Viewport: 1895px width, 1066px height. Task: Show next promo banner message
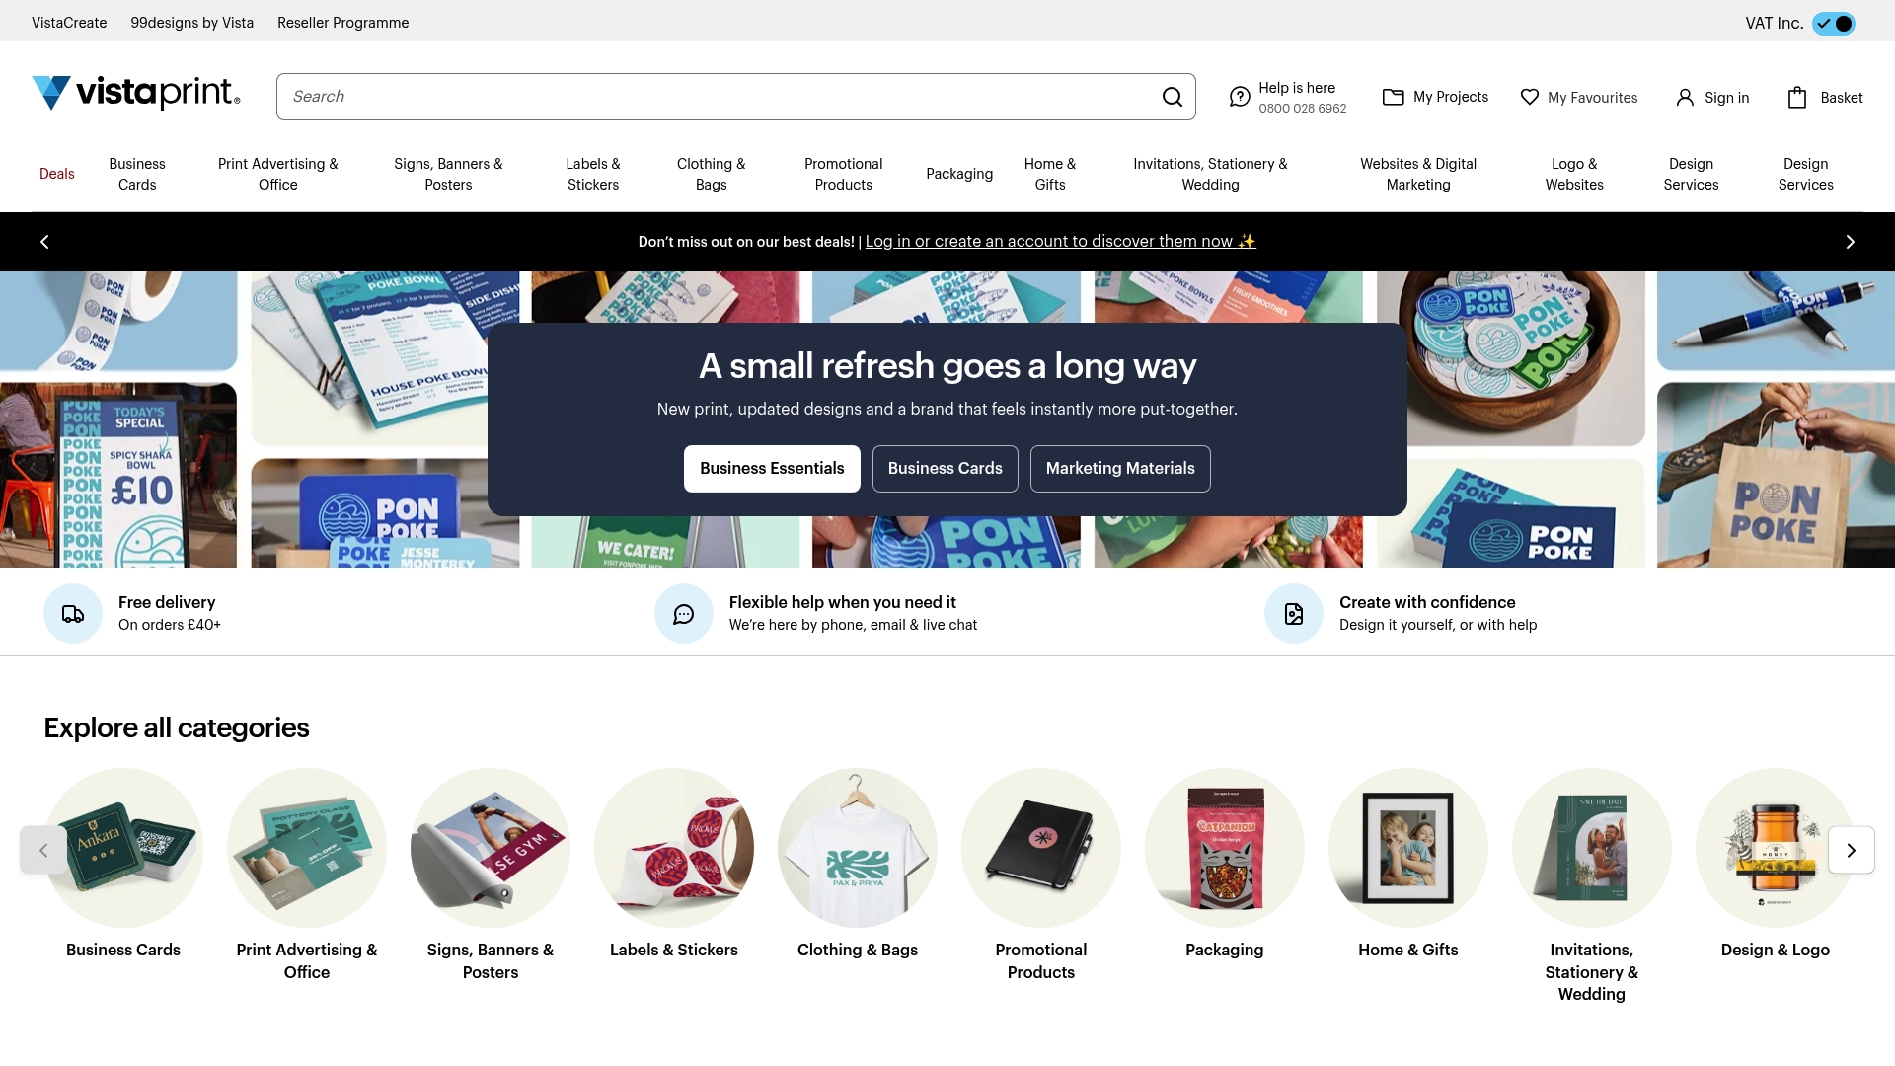[x=1851, y=242]
